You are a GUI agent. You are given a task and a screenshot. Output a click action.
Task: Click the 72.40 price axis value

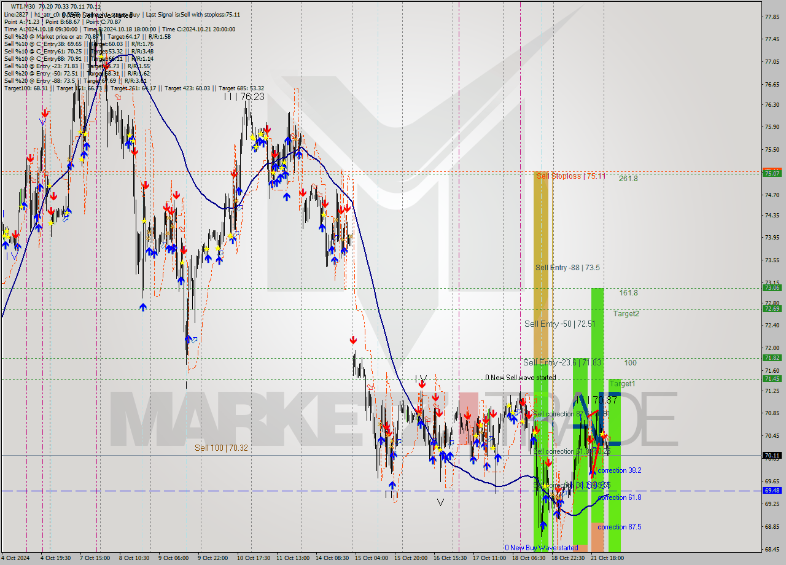pos(772,325)
